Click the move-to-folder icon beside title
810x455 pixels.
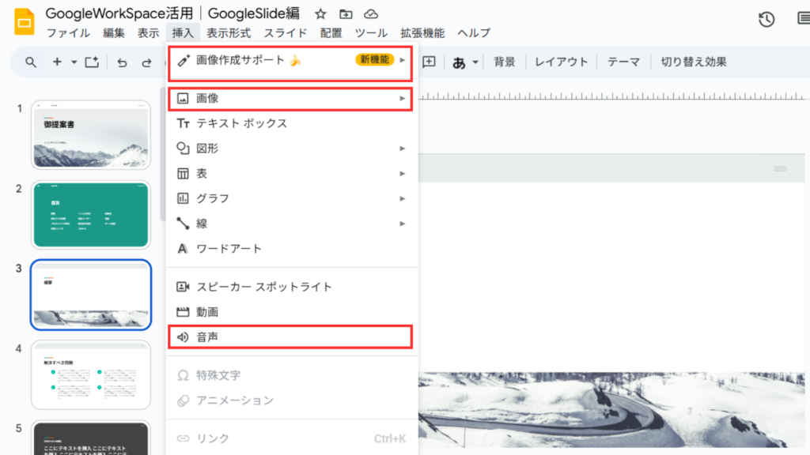(346, 14)
